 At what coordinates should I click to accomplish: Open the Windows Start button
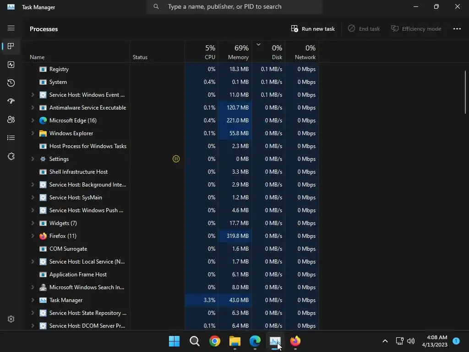coord(174,341)
